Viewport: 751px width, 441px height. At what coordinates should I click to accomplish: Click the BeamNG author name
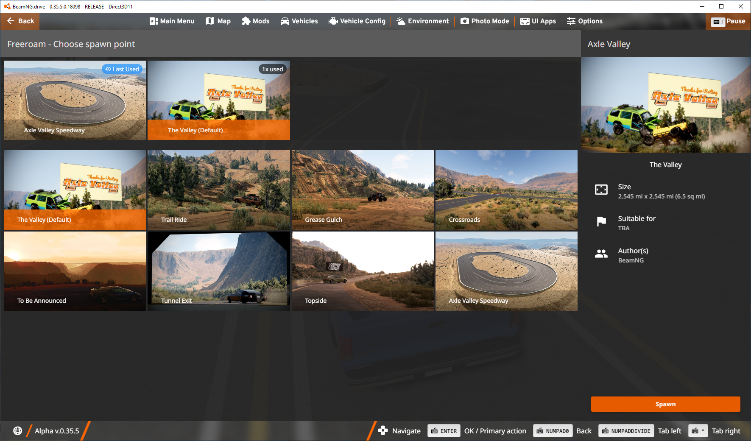click(x=631, y=260)
